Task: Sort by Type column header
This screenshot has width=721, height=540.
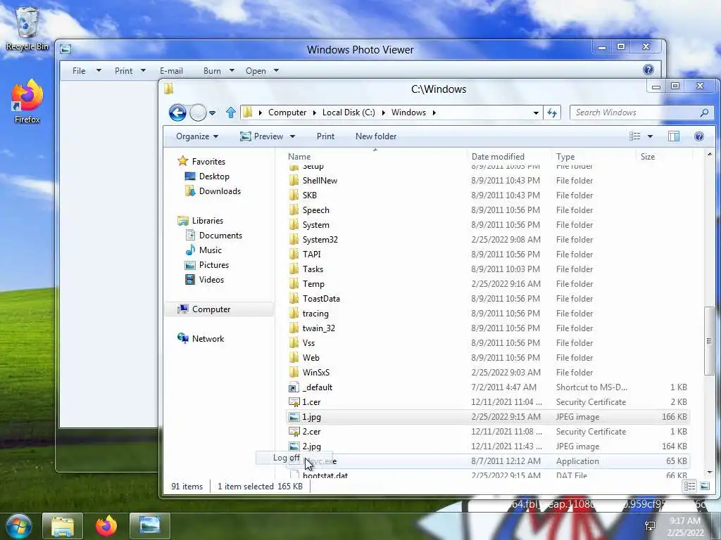Action: point(565,157)
